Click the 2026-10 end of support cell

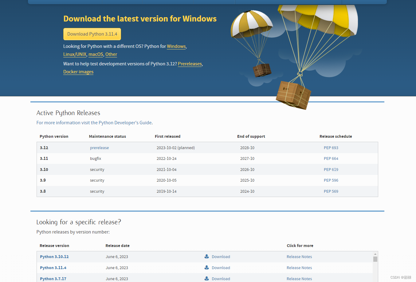[247, 169]
